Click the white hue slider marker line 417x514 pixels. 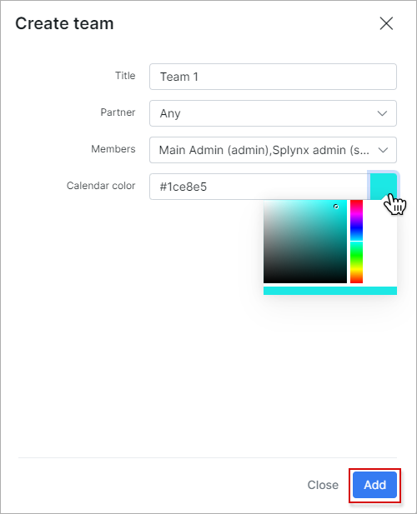(356, 242)
